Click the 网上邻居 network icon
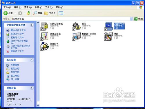Screen dimensions: 145x109 pyautogui.click(x=8, y=79)
